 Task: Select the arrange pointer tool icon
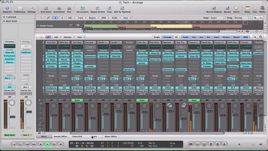click(x=255, y=18)
